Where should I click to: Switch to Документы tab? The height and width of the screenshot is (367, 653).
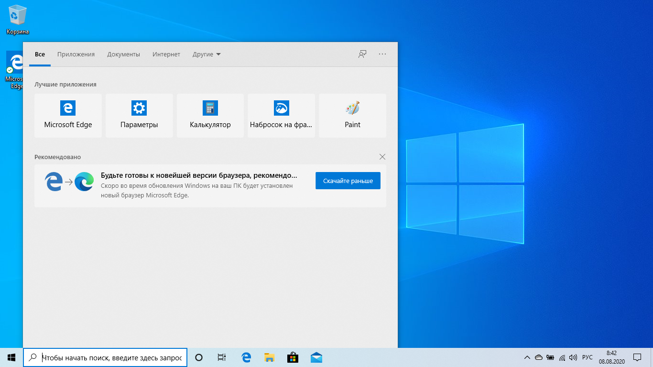123,54
